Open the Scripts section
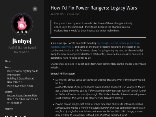The height and width of the screenshot is (117, 156). (x=8, y=92)
